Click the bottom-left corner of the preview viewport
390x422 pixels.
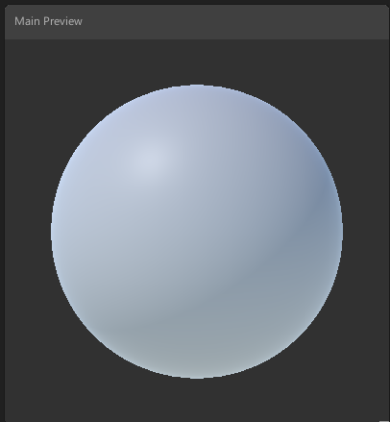click(7, 420)
